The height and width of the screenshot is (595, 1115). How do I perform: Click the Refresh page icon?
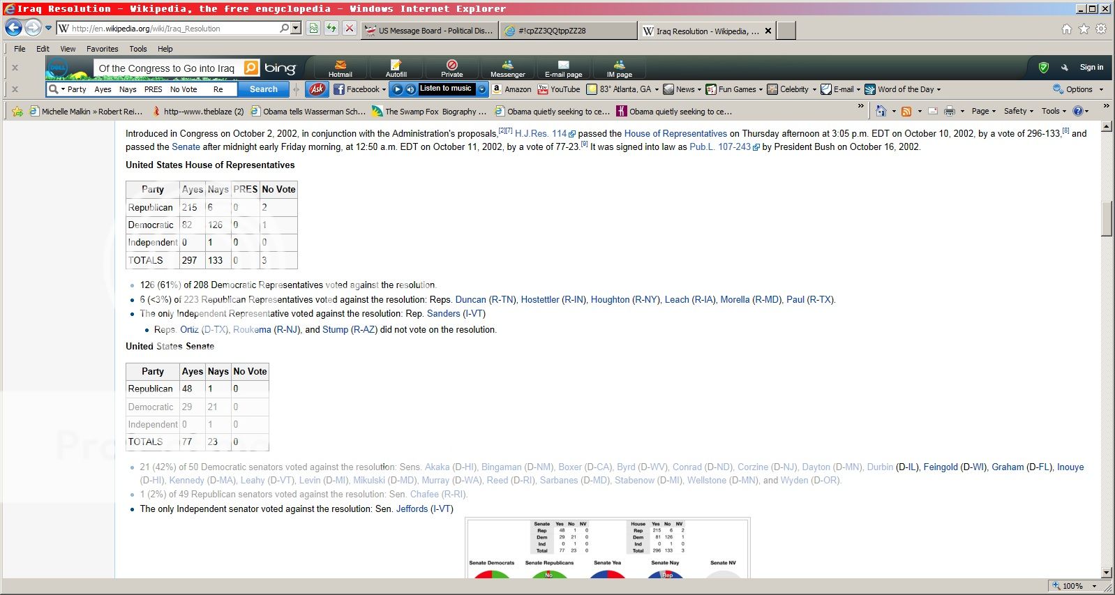[x=331, y=29]
